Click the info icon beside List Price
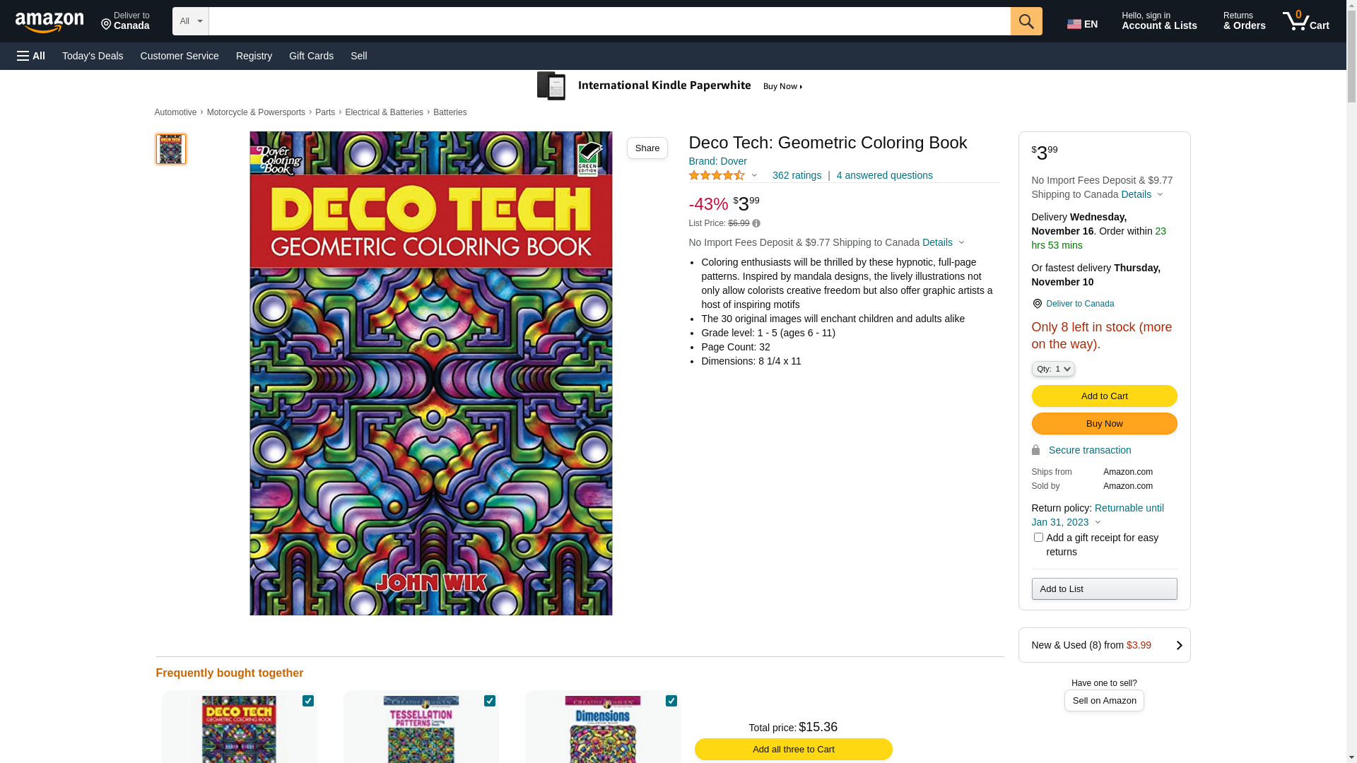Image resolution: width=1357 pixels, height=763 pixels. 756,224
